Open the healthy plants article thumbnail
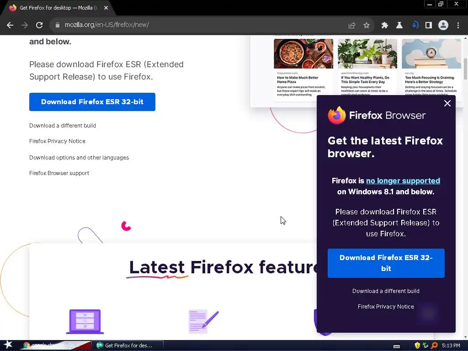Image resolution: width=468 pixels, height=351 pixels. [x=367, y=54]
